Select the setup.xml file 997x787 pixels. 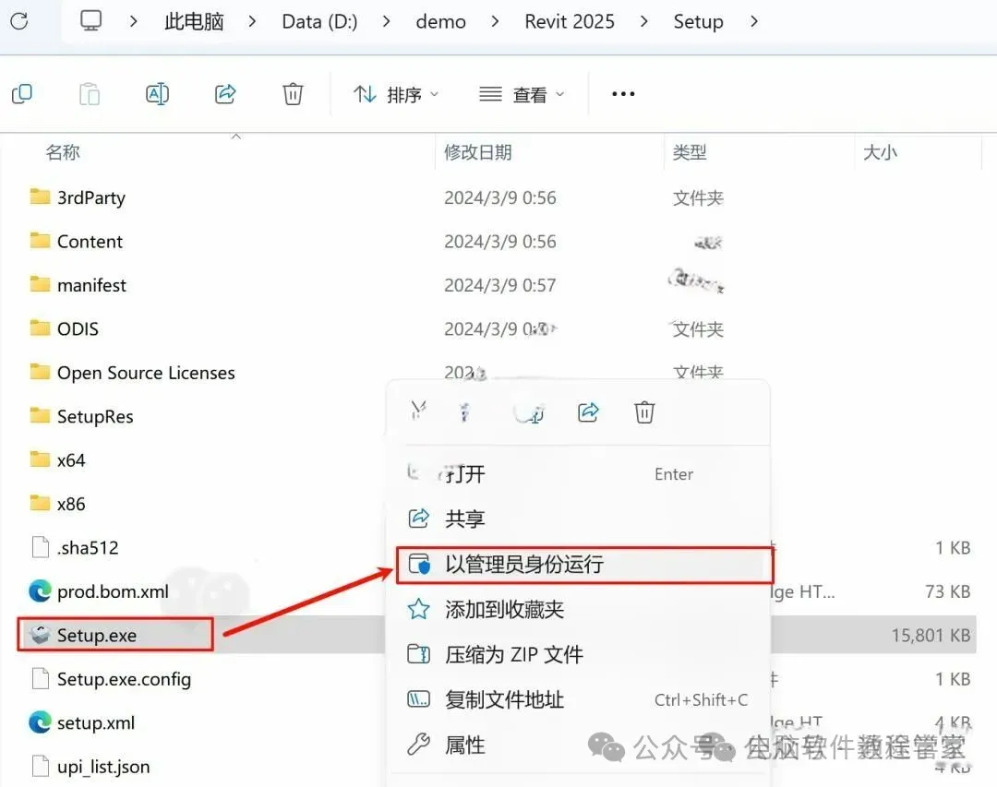95,722
